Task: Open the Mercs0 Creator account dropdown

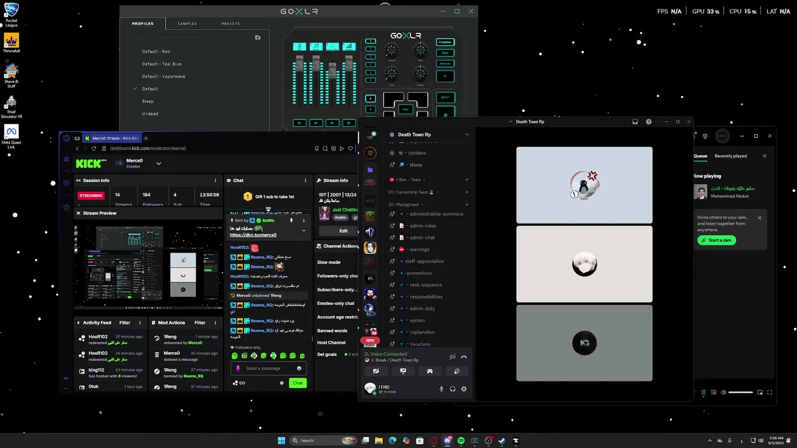Action: 158,164
